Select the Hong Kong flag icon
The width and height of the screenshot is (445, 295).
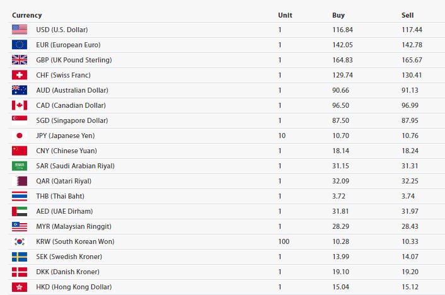pos(20,287)
